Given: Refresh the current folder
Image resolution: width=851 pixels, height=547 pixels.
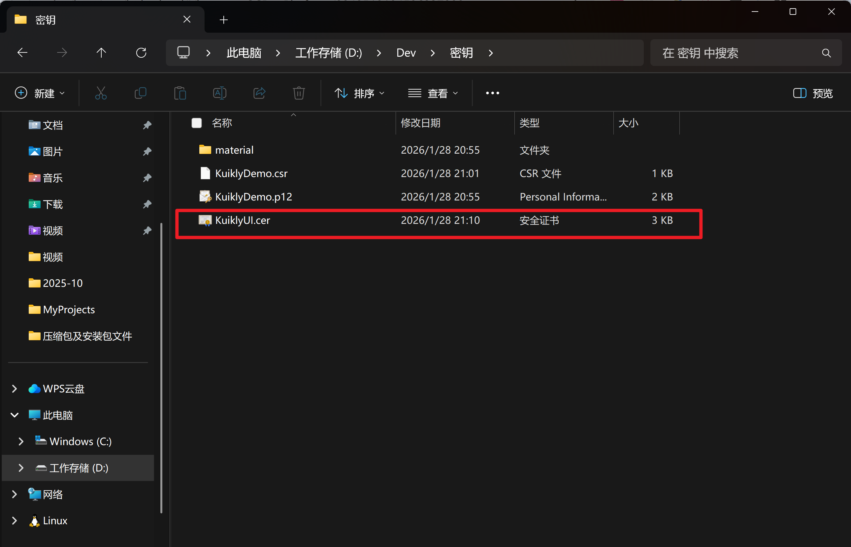Looking at the screenshot, I should [141, 53].
